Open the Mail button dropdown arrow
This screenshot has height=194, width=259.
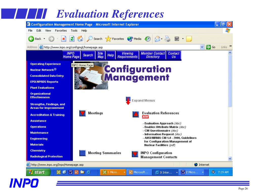162,39
